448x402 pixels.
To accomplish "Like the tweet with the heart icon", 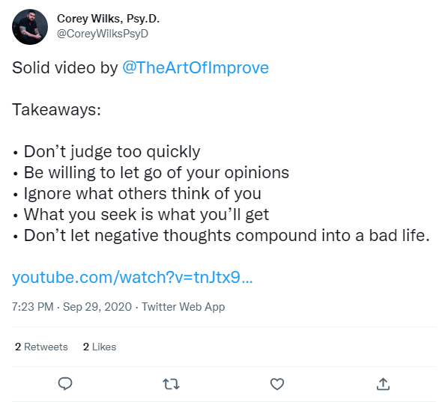I will pos(277,384).
